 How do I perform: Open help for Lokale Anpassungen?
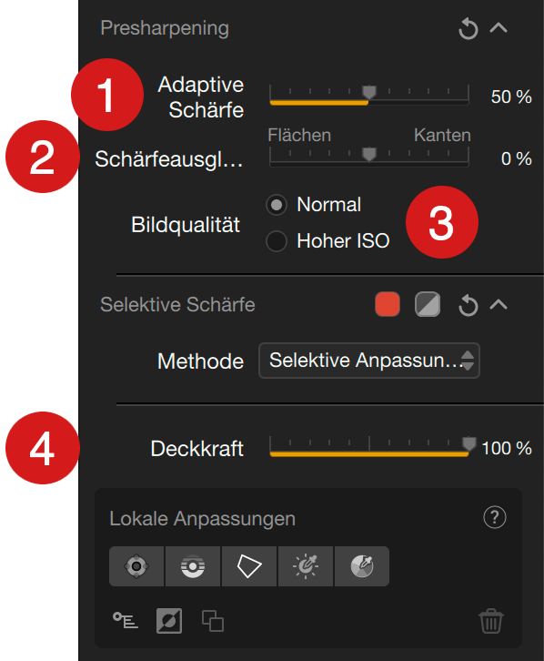click(x=495, y=517)
